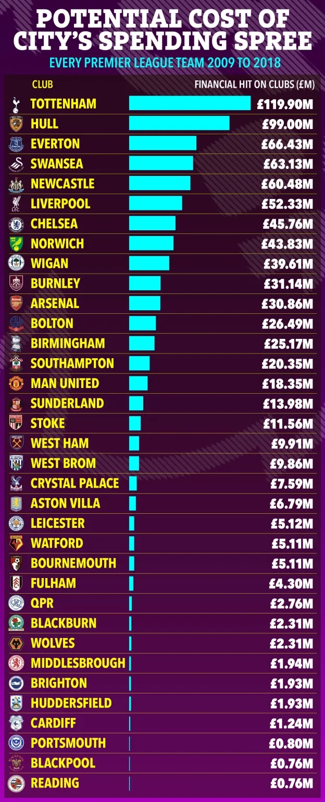Select the Newcastle club crest

[16, 184]
